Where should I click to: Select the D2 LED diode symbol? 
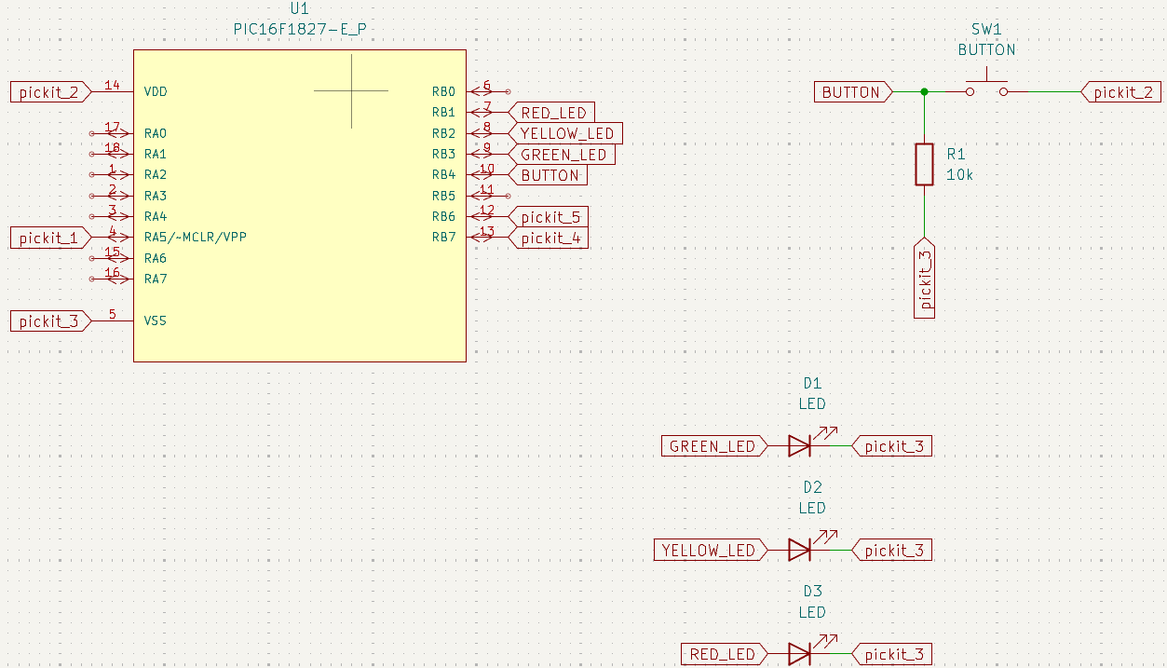(x=800, y=550)
